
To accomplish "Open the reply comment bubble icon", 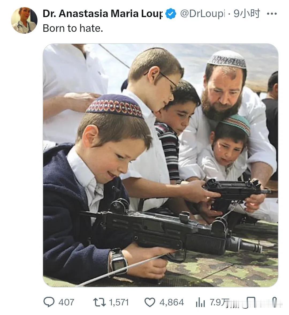I will pos(49,302).
